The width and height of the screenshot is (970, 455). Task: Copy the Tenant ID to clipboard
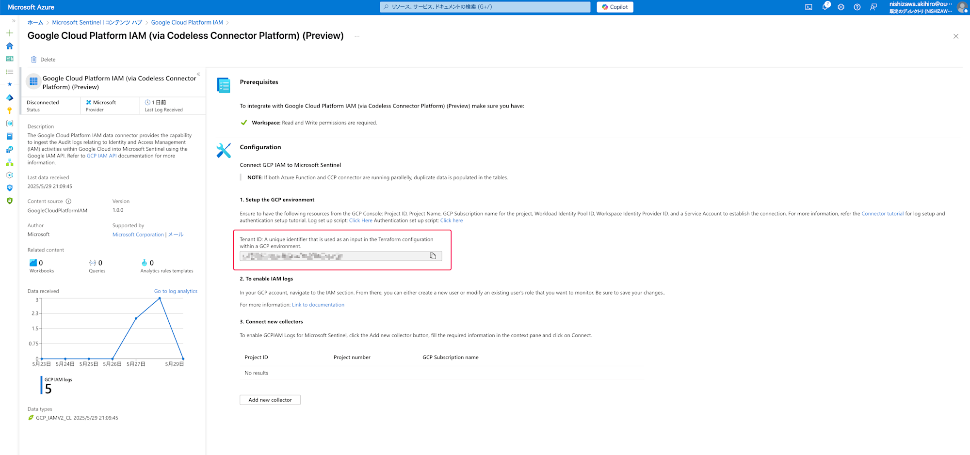(433, 256)
